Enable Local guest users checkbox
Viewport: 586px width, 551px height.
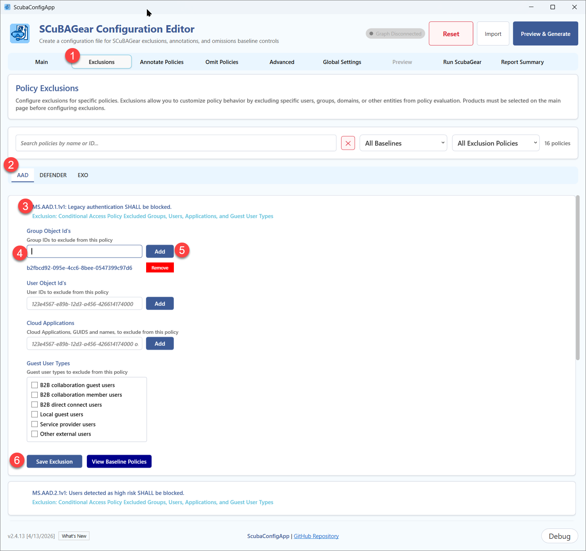tap(35, 414)
